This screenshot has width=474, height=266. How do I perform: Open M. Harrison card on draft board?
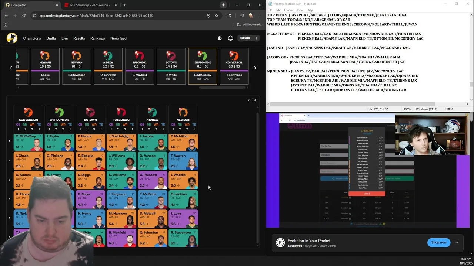click(121, 219)
